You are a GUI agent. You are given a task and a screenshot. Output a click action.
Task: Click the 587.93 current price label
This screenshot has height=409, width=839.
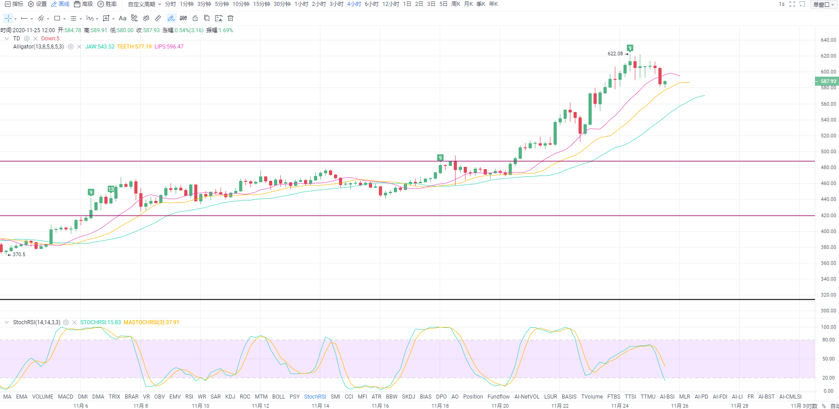pyautogui.click(x=827, y=82)
